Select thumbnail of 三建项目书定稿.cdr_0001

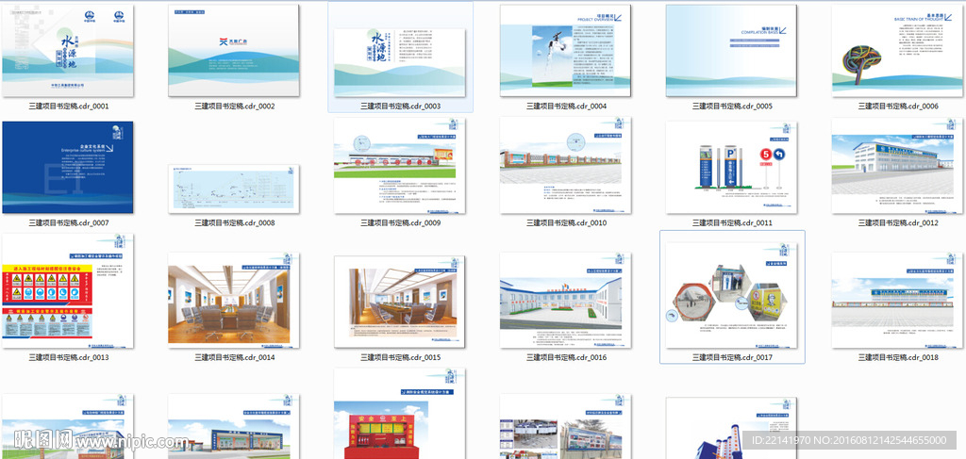(67, 51)
